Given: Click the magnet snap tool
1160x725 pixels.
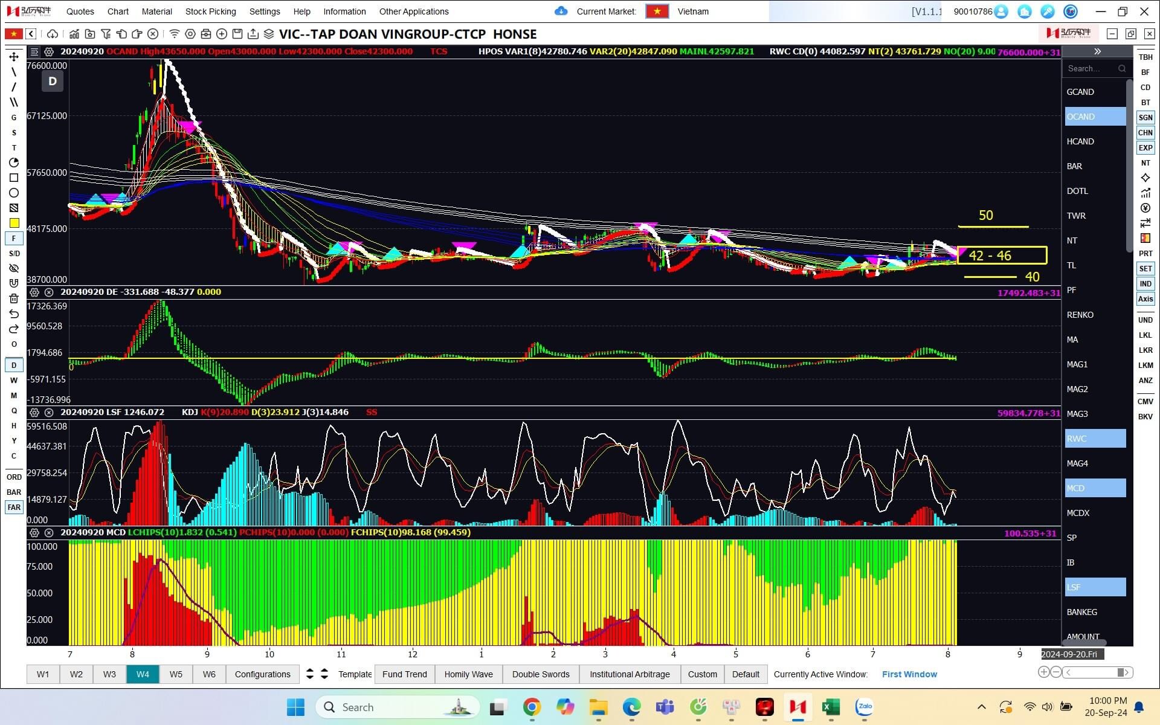Looking at the screenshot, I should point(14,283).
